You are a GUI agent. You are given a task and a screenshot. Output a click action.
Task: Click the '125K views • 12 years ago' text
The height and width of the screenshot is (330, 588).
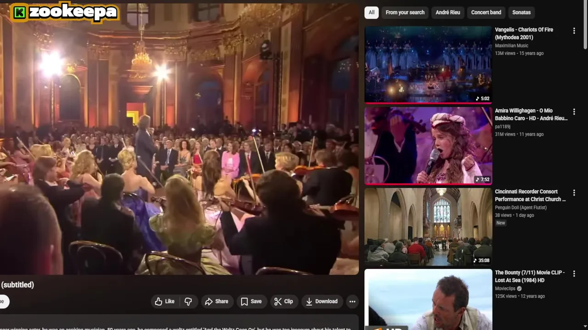click(x=520, y=296)
